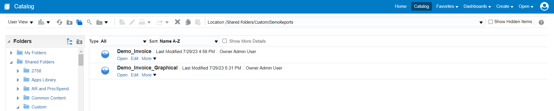The image size is (554, 111).
Task: Open the Dashboards menu
Action: tap(477, 6)
